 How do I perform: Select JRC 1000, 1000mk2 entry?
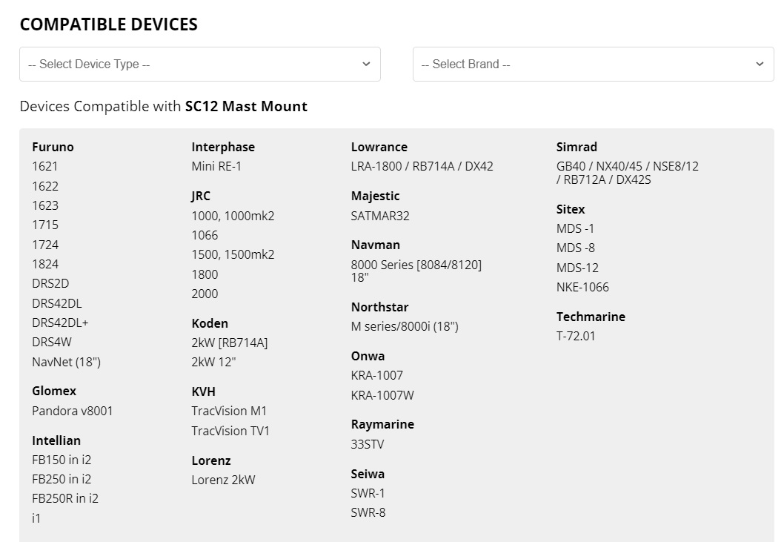click(x=233, y=216)
